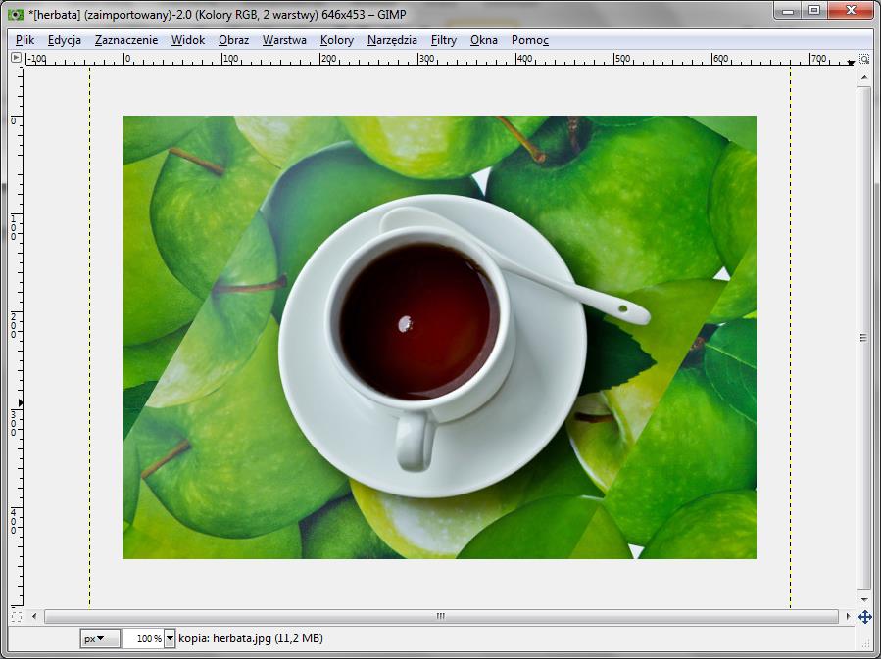Click the GIMP window icon in title bar
The image size is (881, 659).
(16, 14)
